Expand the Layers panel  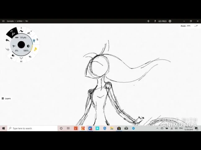(x=6, y=98)
